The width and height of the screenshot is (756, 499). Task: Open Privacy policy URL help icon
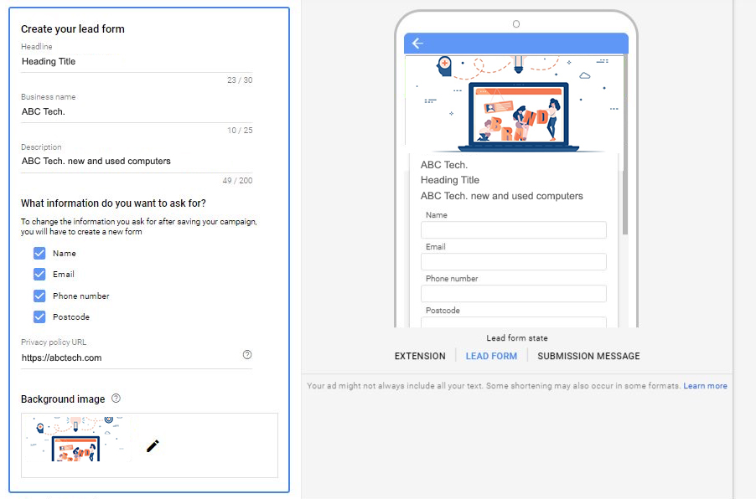coord(247,354)
